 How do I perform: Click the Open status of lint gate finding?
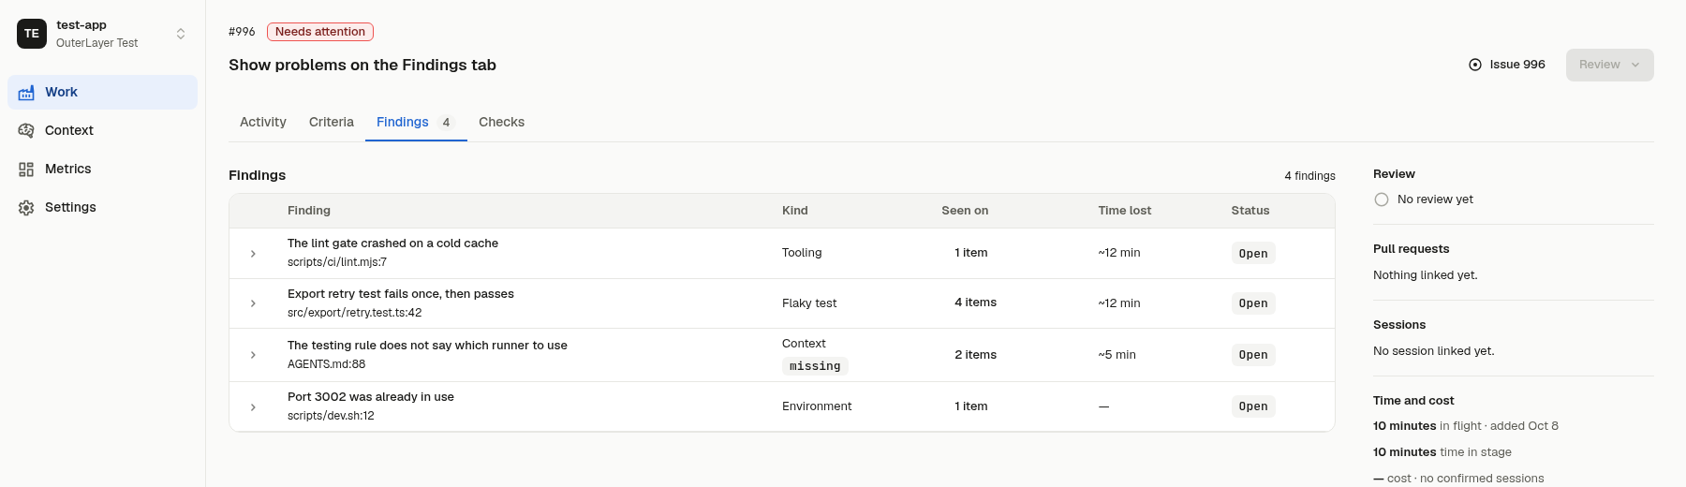(1253, 254)
